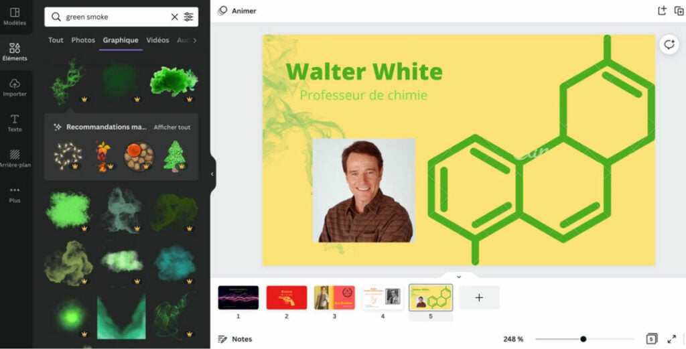This screenshot has height=349, width=686.
Task: Open the Modèles templates panel
Action: (15, 16)
